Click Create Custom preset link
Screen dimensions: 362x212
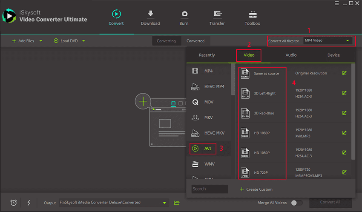tap(256, 189)
